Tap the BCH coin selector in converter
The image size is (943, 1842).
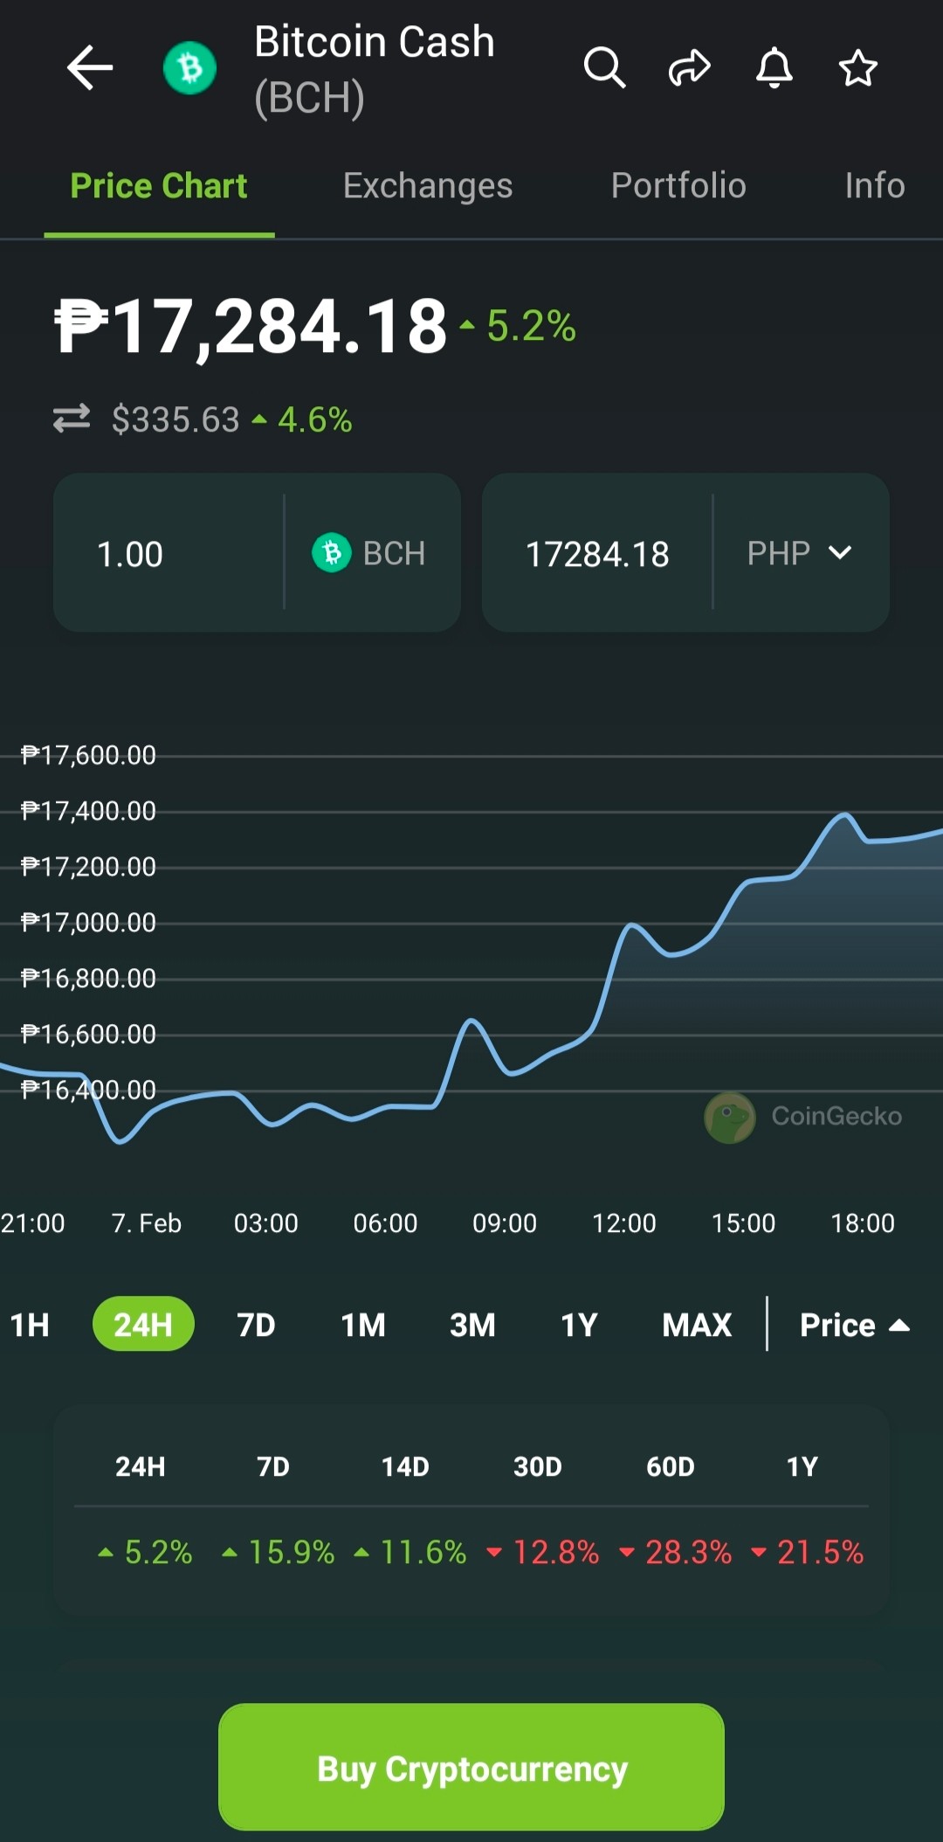[369, 553]
